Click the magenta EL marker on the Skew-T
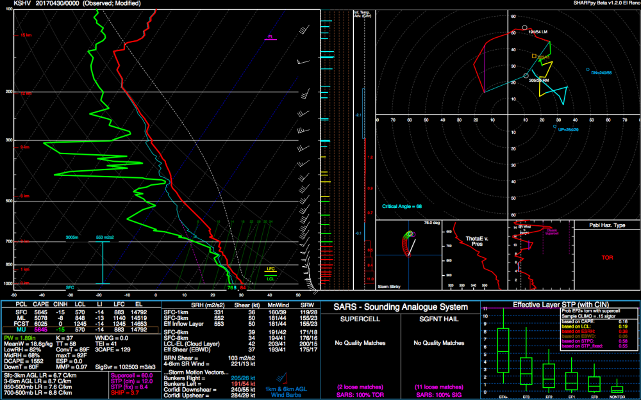641x400 pixels. click(x=271, y=38)
